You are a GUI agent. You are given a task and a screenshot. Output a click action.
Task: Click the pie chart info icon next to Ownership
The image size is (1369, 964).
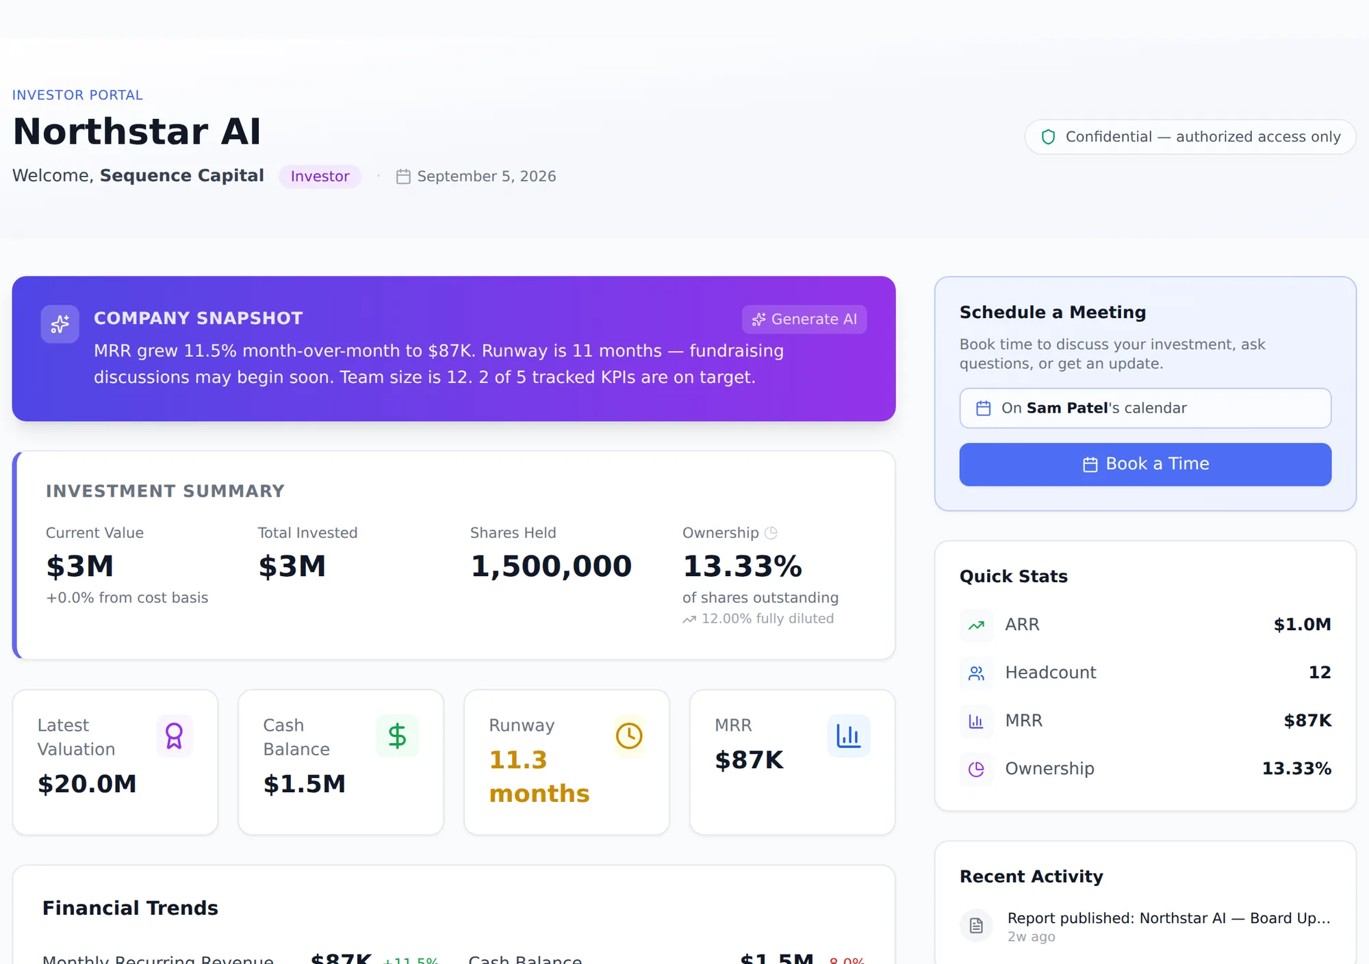pyautogui.click(x=771, y=532)
